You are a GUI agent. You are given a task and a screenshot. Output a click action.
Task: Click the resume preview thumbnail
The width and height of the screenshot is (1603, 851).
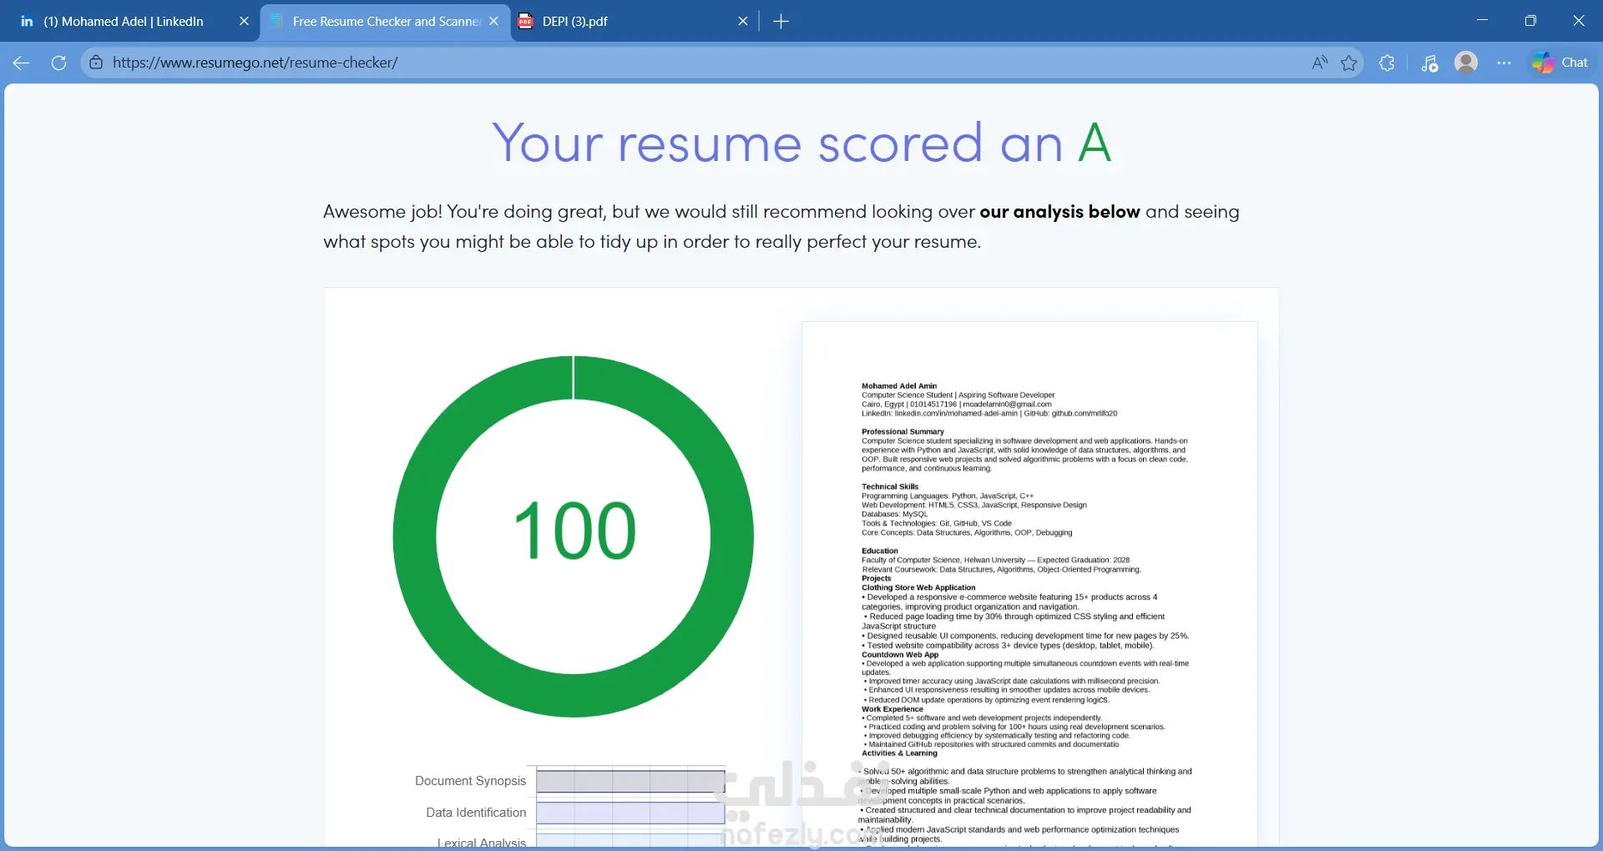1029,584
